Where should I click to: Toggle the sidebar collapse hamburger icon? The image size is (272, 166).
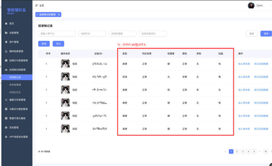tap(37, 5)
